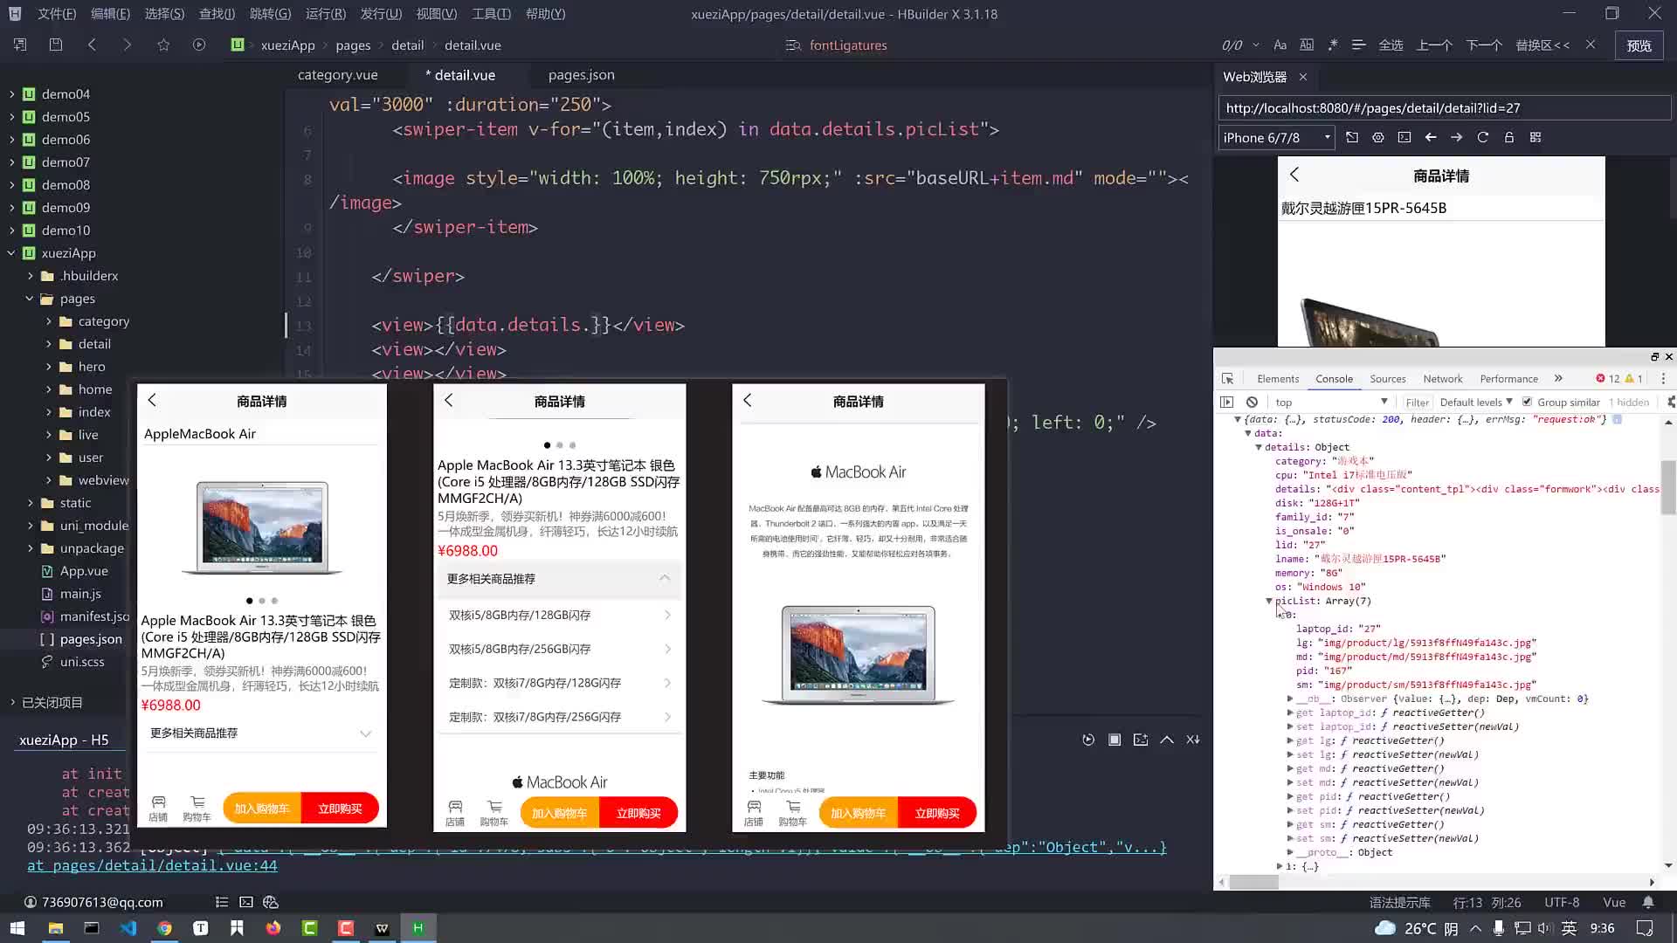
Task: Click the search lines list icon
Action: point(1358,45)
